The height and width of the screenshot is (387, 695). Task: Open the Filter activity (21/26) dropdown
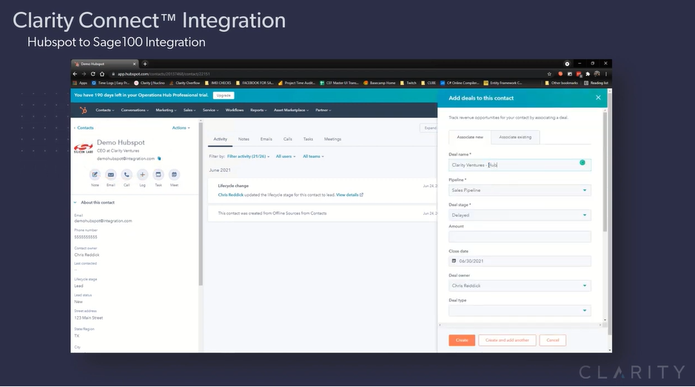click(x=248, y=156)
